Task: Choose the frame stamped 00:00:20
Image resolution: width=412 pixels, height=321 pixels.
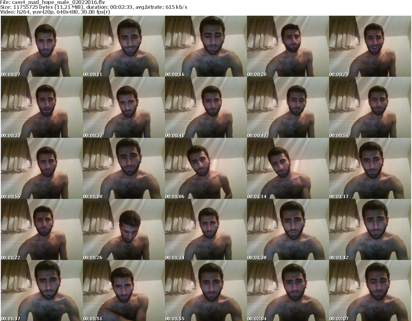Action: click(288, 46)
